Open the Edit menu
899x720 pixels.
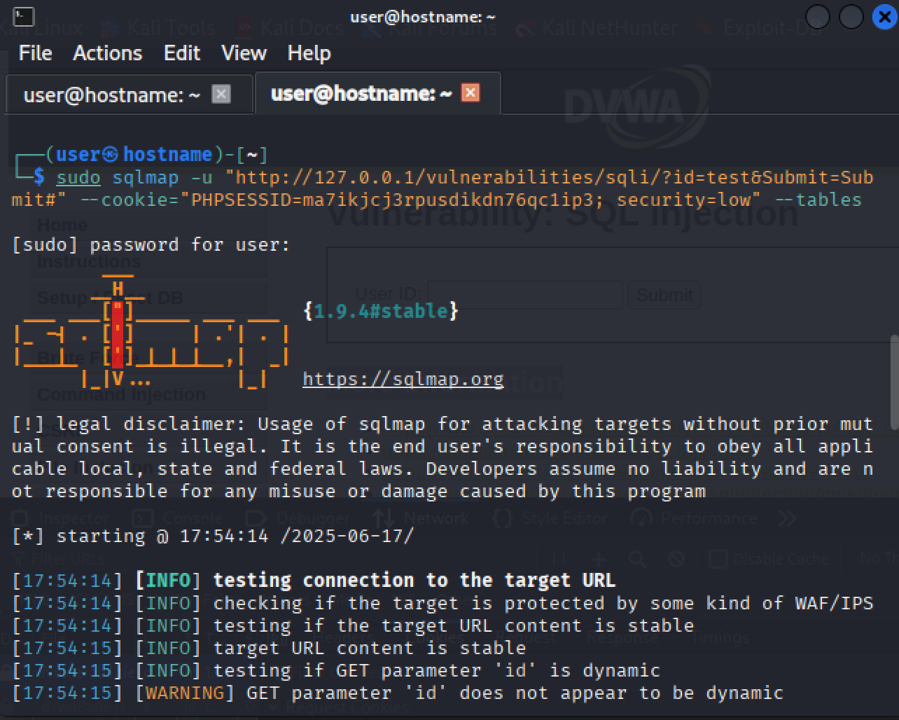[x=182, y=53]
